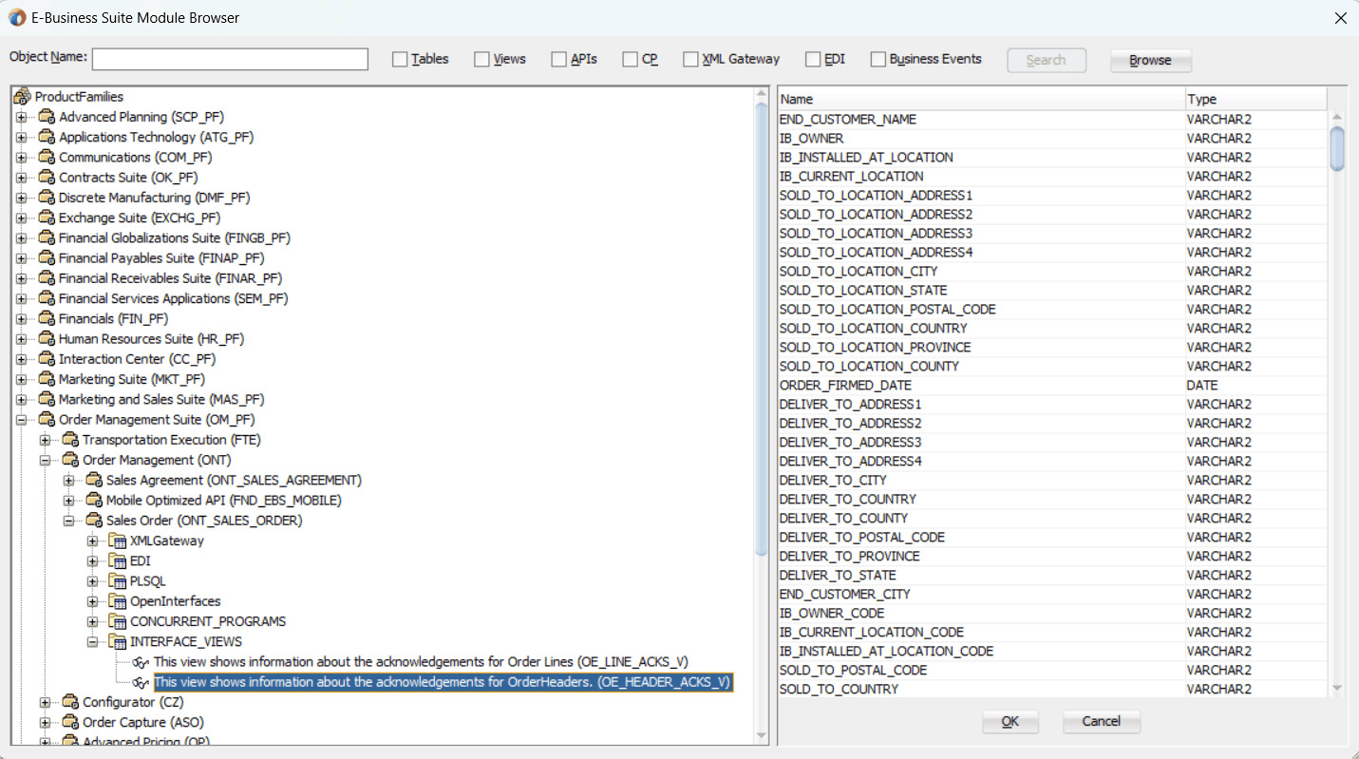Click the OE_HEADER_ACKS_V view icon
The height and width of the screenshot is (759, 1359).
point(142,683)
